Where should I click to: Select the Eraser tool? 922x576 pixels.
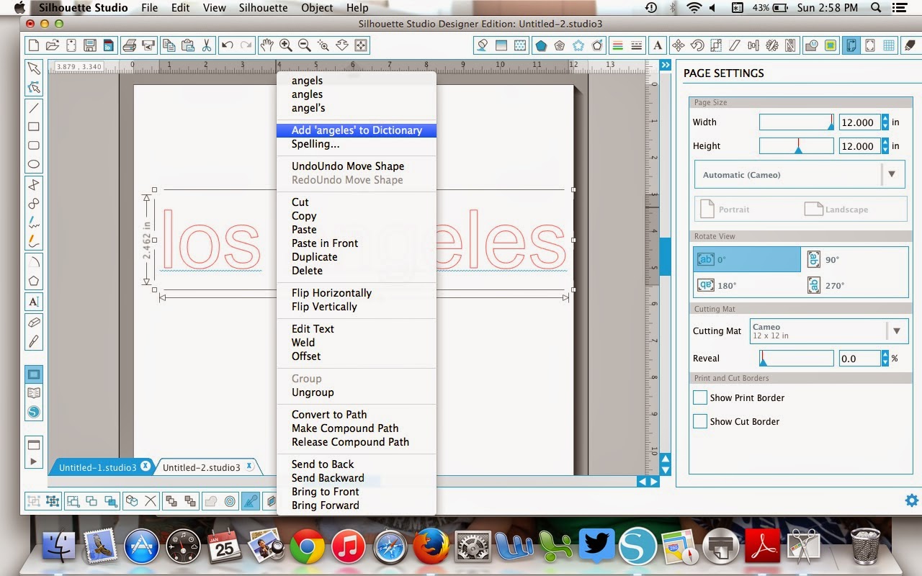pyautogui.click(x=33, y=323)
